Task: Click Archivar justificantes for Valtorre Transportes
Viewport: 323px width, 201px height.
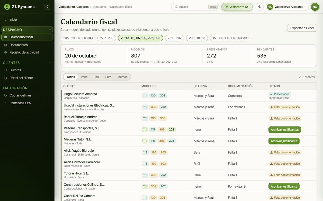Action: coord(285,130)
